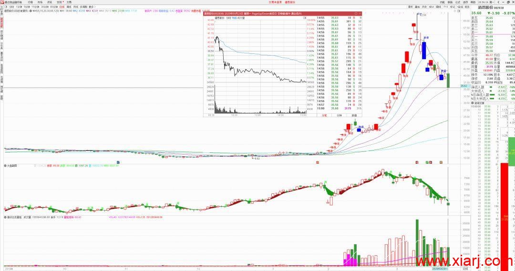
Task: Click the 2020/03/23 date label on axis
Action: coord(440,269)
